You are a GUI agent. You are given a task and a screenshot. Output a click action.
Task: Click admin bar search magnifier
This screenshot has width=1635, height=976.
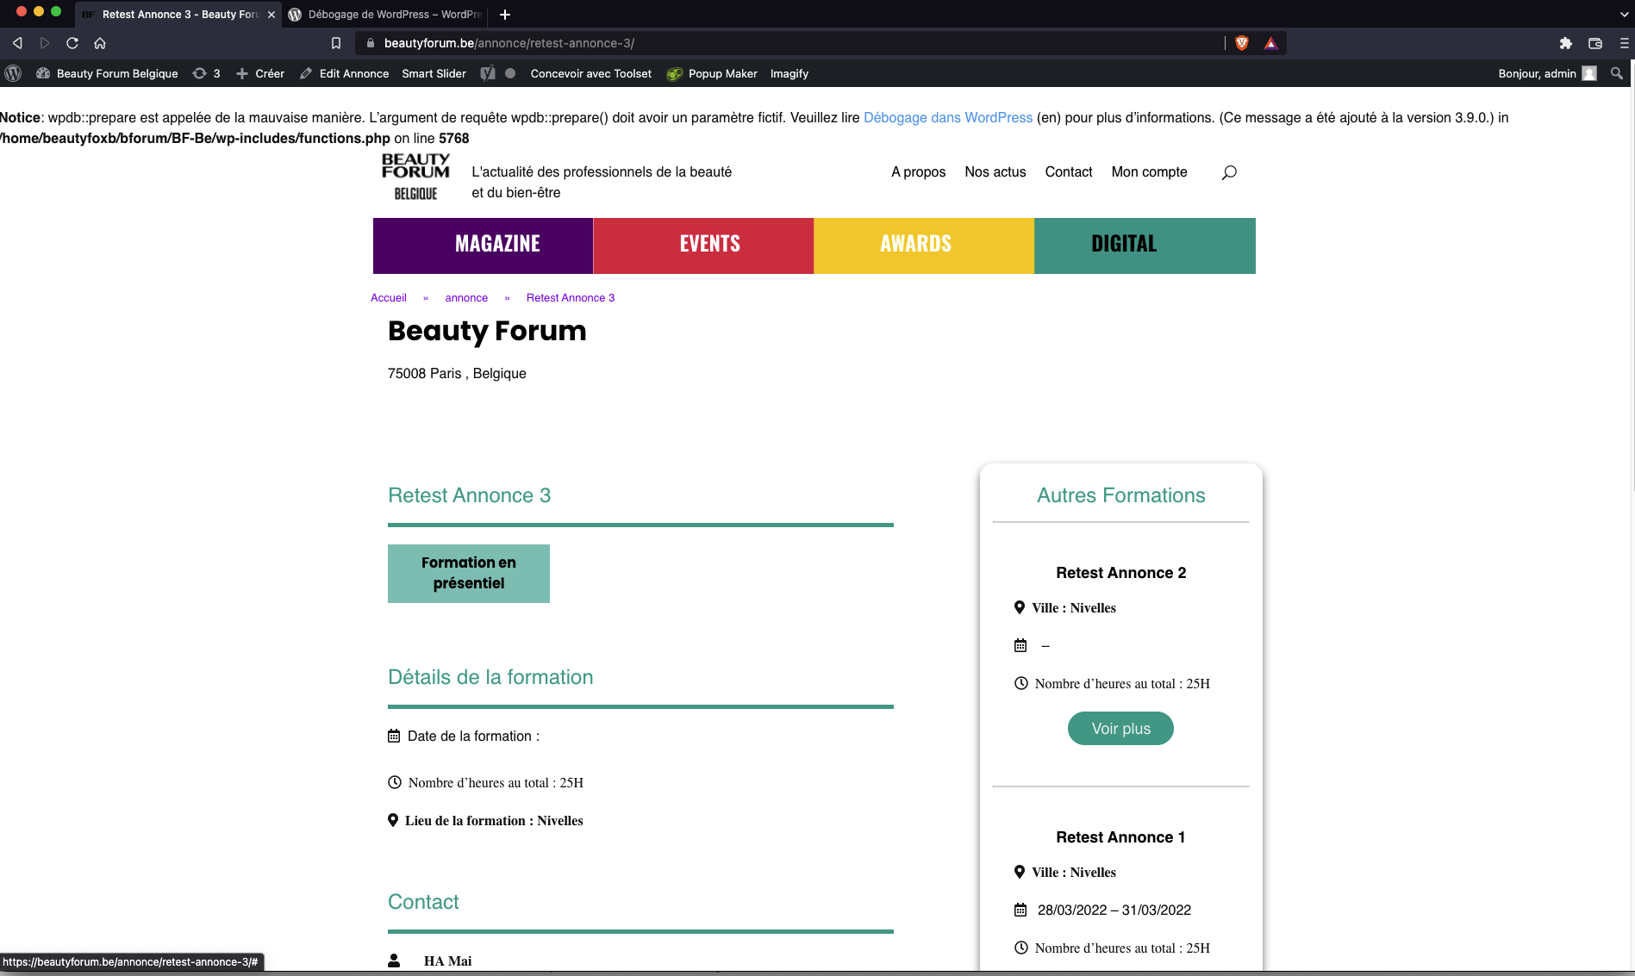(x=1617, y=73)
